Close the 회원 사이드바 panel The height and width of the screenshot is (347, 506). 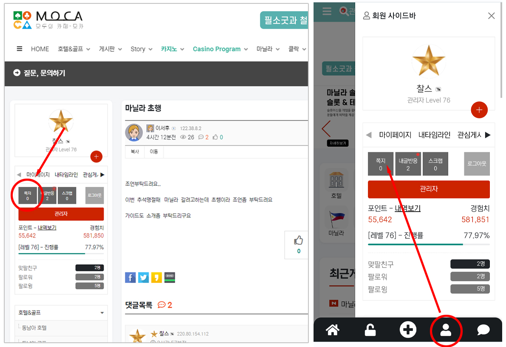point(491,16)
